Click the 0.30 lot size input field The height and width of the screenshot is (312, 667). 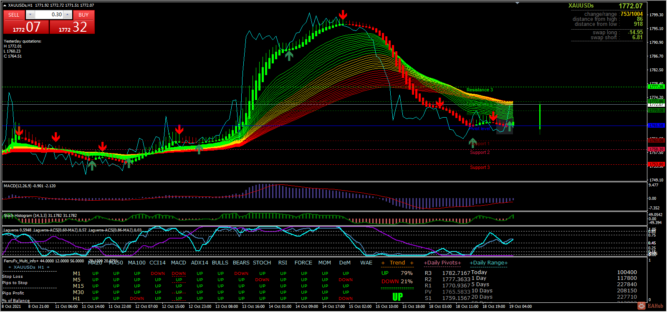tap(49, 15)
